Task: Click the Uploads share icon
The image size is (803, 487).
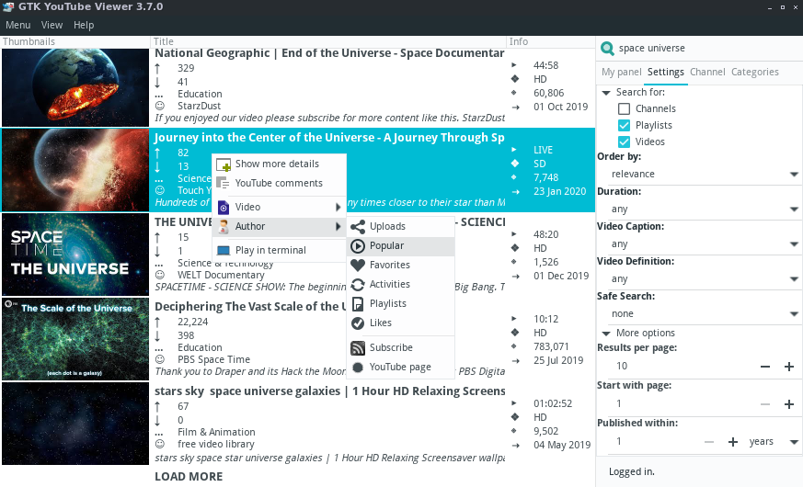Action: pos(358,227)
